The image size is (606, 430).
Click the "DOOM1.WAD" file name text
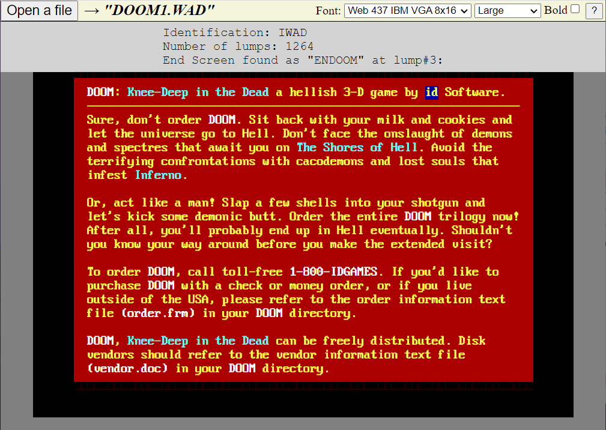[160, 10]
